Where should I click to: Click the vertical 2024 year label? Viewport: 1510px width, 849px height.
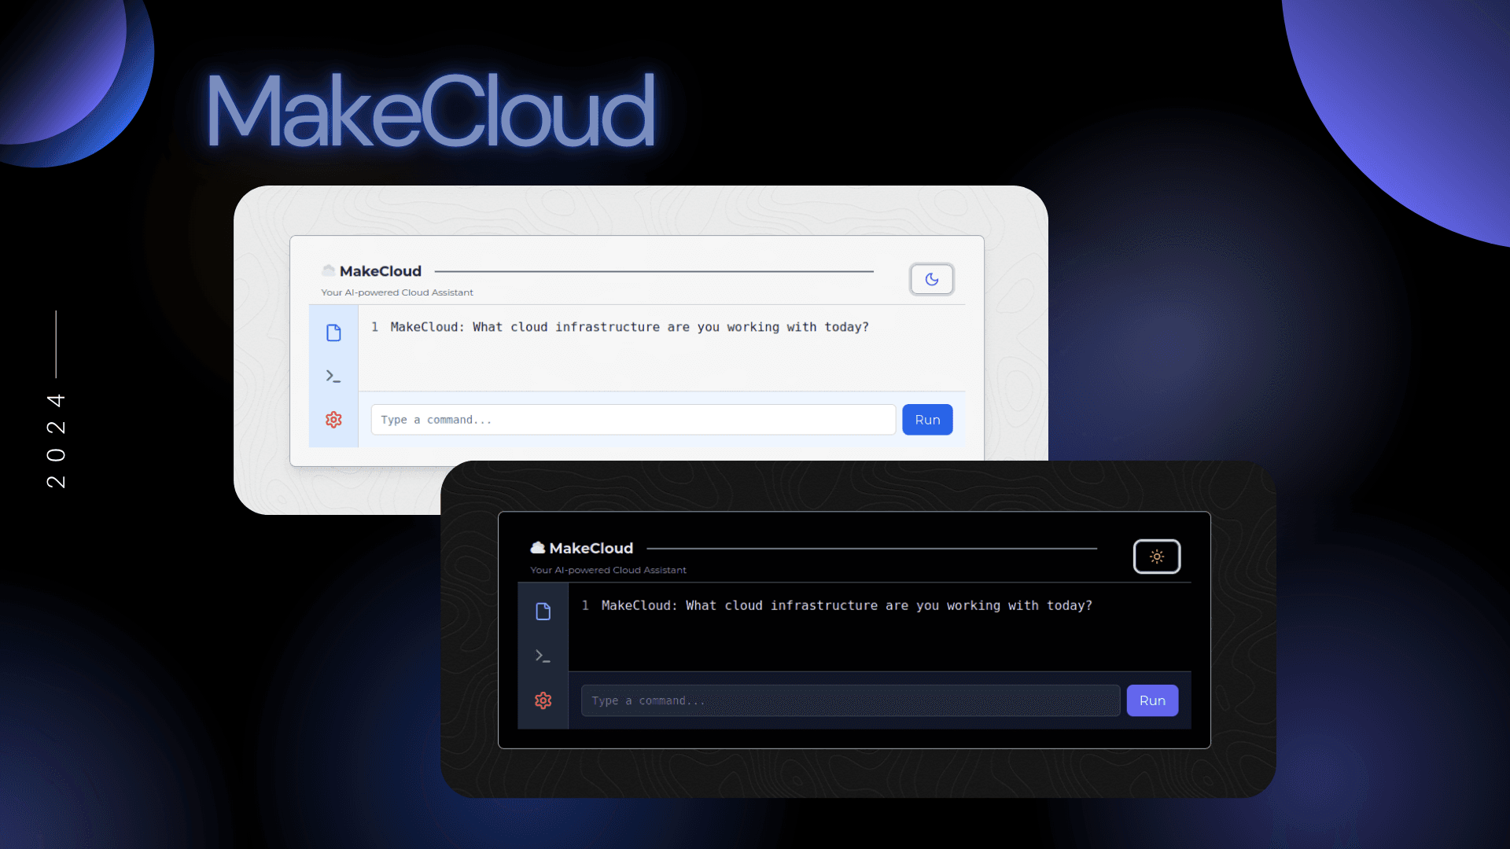pyautogui.click(x=56, y=440)
